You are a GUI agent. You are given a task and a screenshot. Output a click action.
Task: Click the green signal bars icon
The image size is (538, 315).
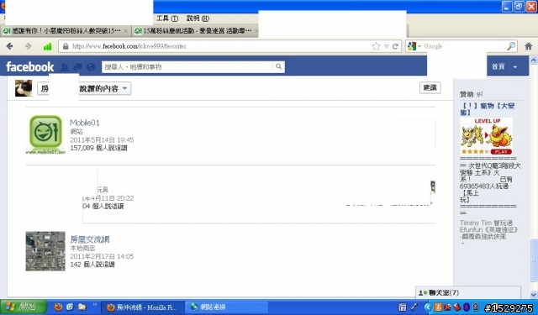(x=47, y=46)
